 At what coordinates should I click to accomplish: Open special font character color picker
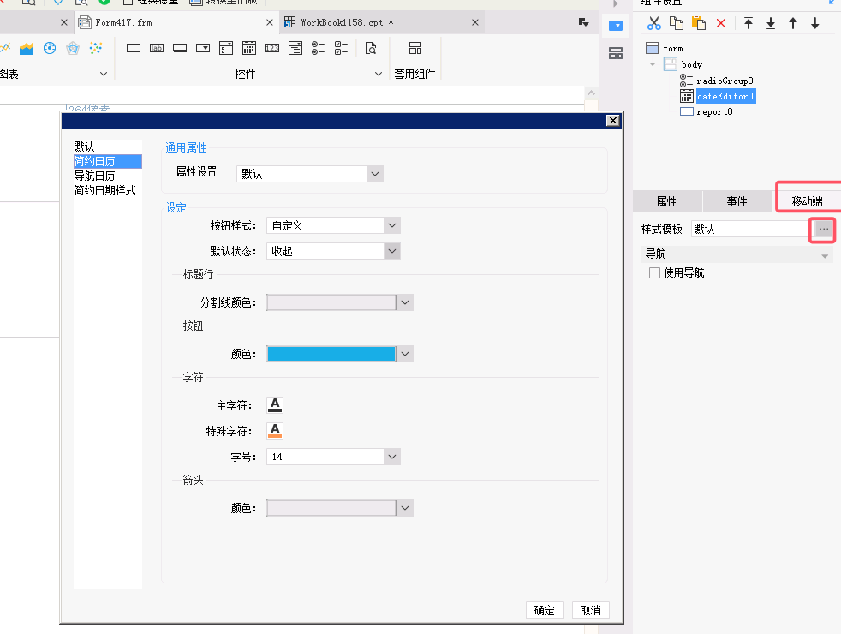pos(275,430)
